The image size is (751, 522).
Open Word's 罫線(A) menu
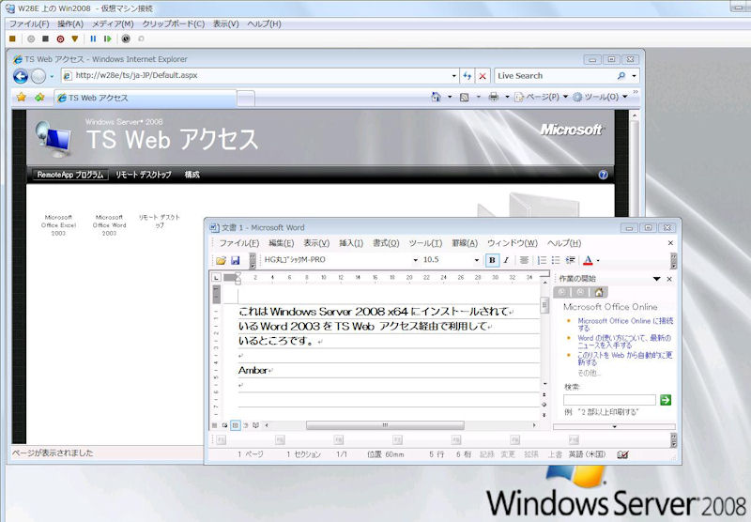pyautogui.click(x=465, y=243)
